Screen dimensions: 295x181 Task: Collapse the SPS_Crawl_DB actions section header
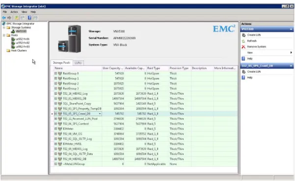click(x=291, y=66)
